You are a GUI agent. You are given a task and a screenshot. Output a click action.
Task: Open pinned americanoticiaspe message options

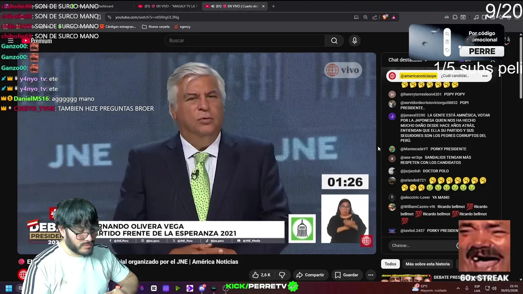click(485, 76)
